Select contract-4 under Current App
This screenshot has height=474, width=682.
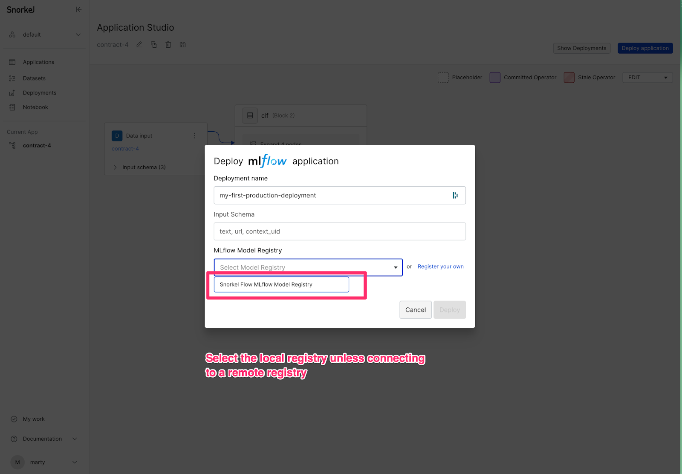pyautogui.click(x=37, y=145)
